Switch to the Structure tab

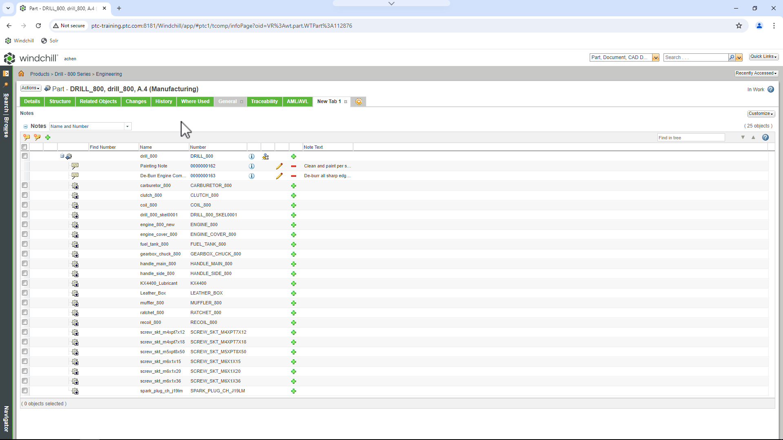pos(60,101)
